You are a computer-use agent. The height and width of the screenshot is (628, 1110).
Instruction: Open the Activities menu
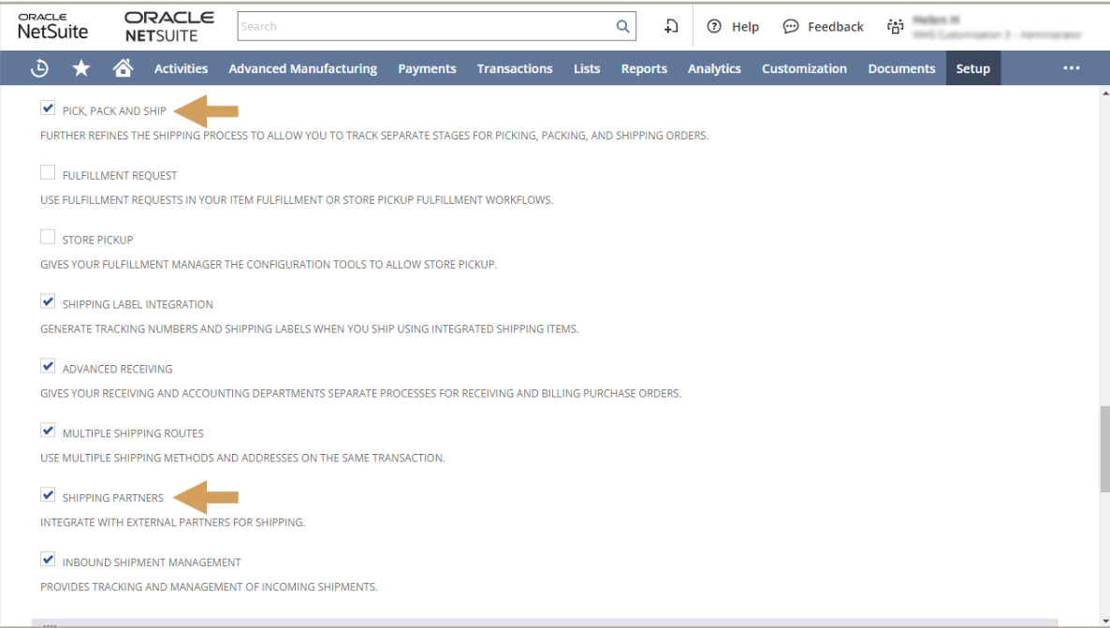tap(182, 68)
